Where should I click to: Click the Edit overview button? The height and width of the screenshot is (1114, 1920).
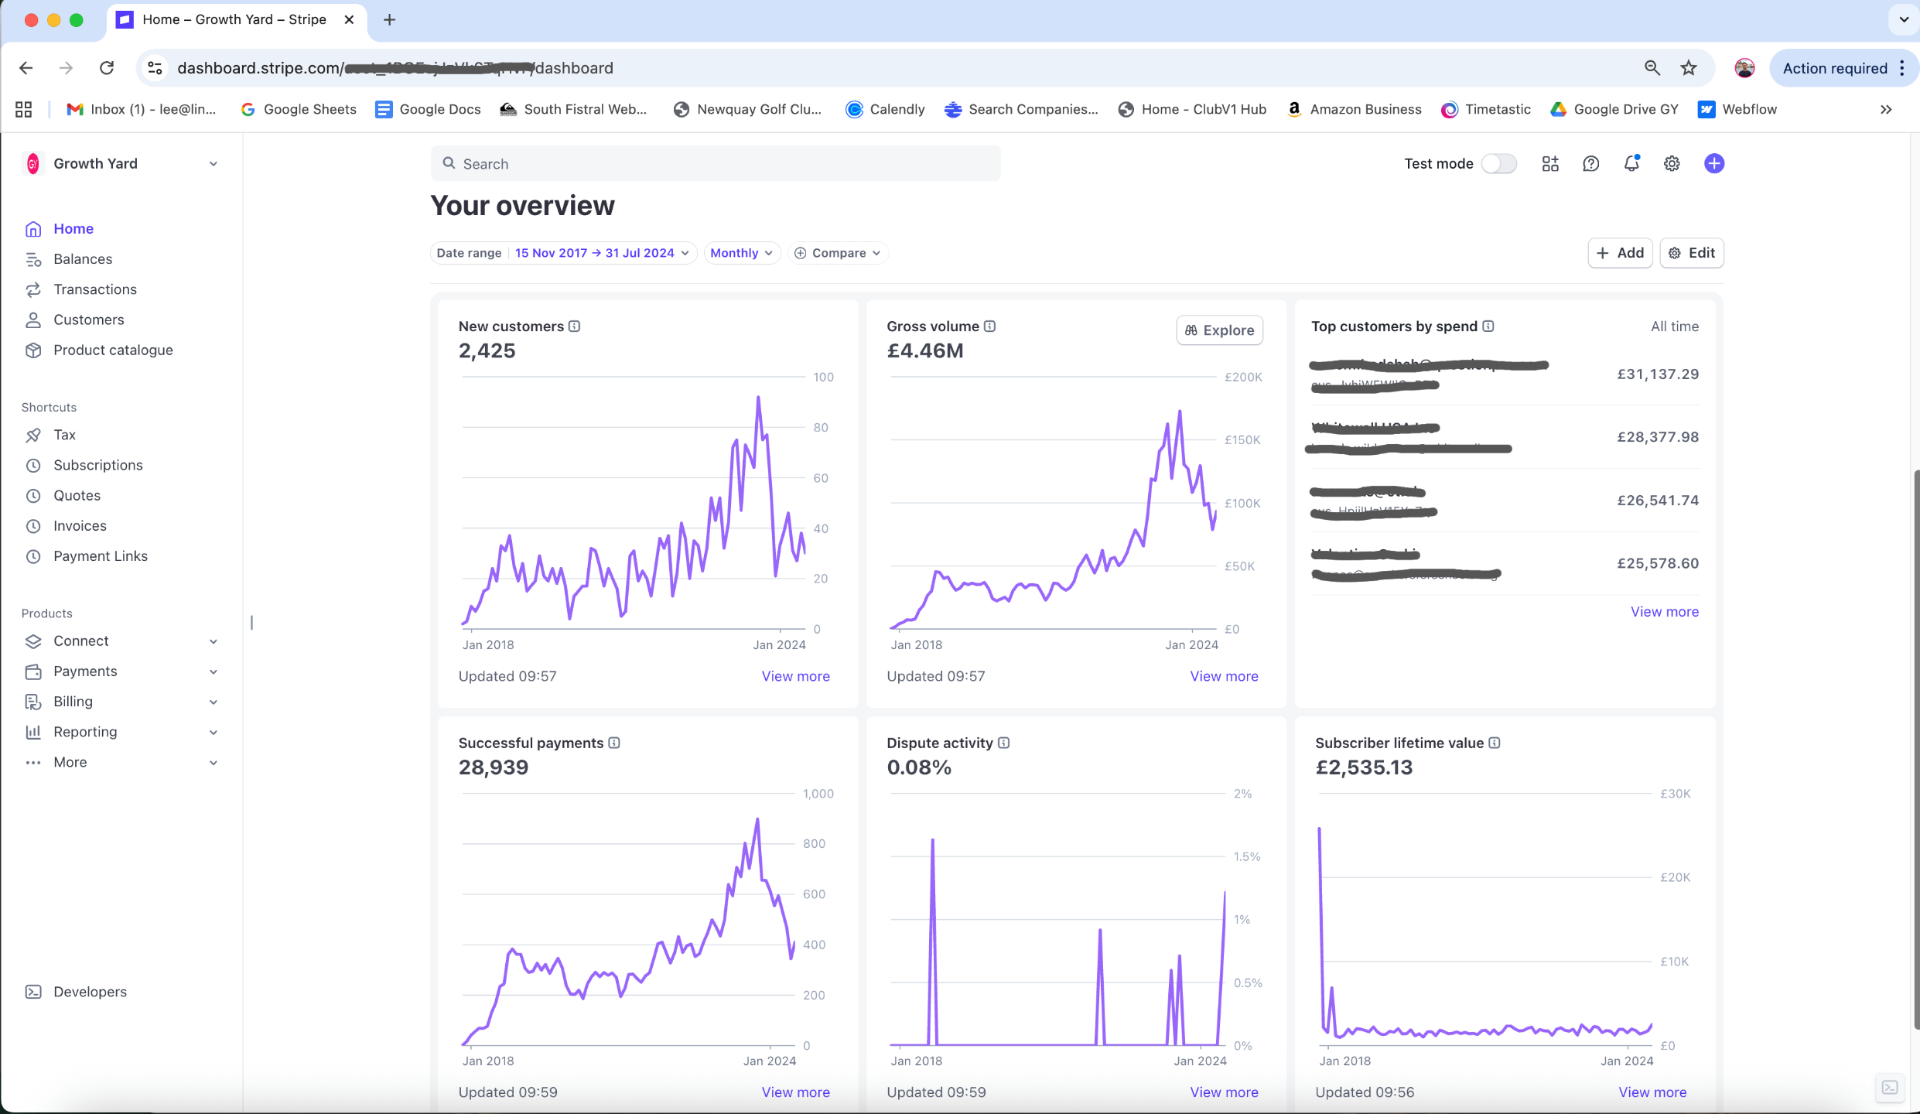(x=1691, y=253)
